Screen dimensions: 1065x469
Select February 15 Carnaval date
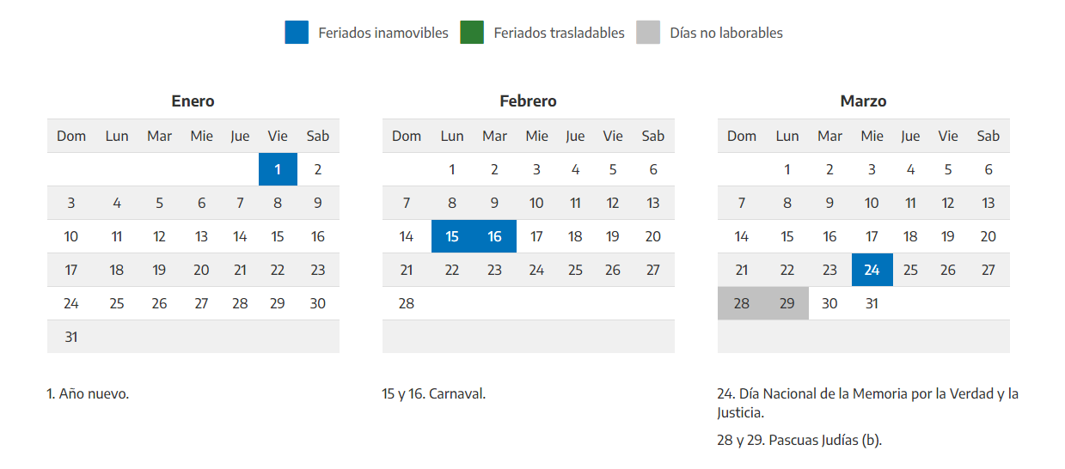(x=452, y=236)
